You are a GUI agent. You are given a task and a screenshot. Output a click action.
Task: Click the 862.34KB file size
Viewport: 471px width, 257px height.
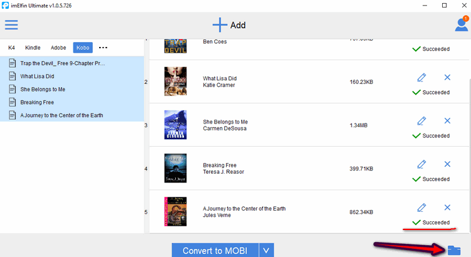click(x=361, y=212)
